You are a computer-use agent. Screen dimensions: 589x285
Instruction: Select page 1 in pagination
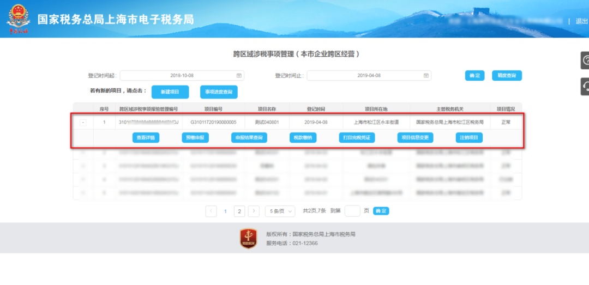tap(225, 211)
